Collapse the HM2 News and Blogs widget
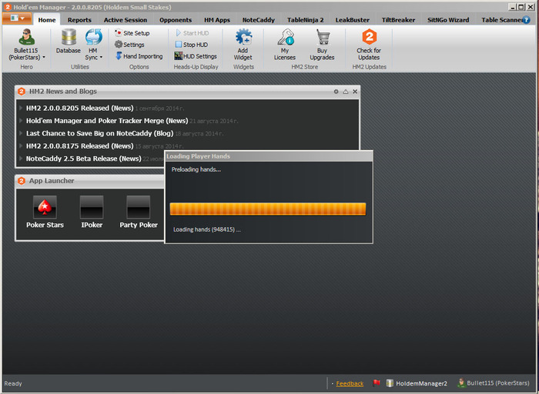Screen dimensions: 539x394 point(346,92)
